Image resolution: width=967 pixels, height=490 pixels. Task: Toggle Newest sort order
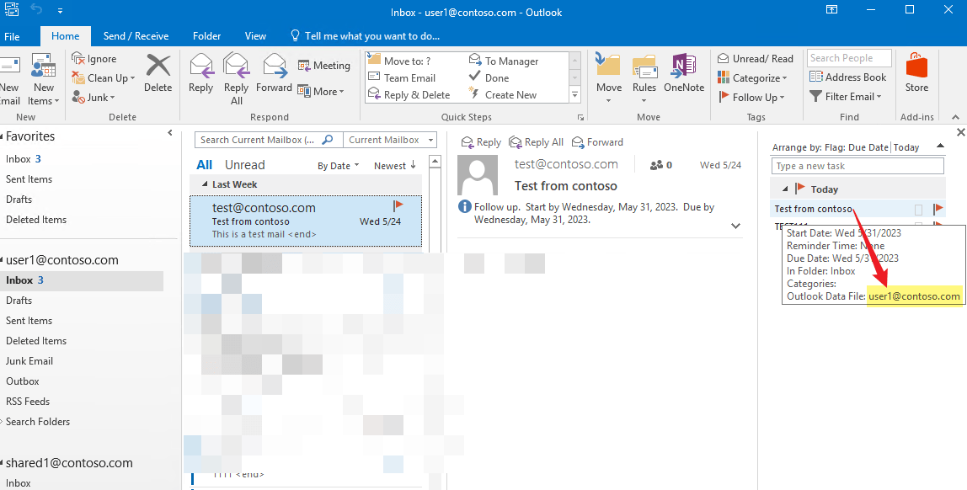point(395,166)
